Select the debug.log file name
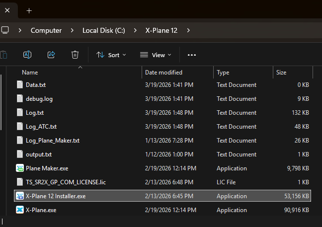Image resolution: width=322 pixels, height=227 pixels. point(39,99)
